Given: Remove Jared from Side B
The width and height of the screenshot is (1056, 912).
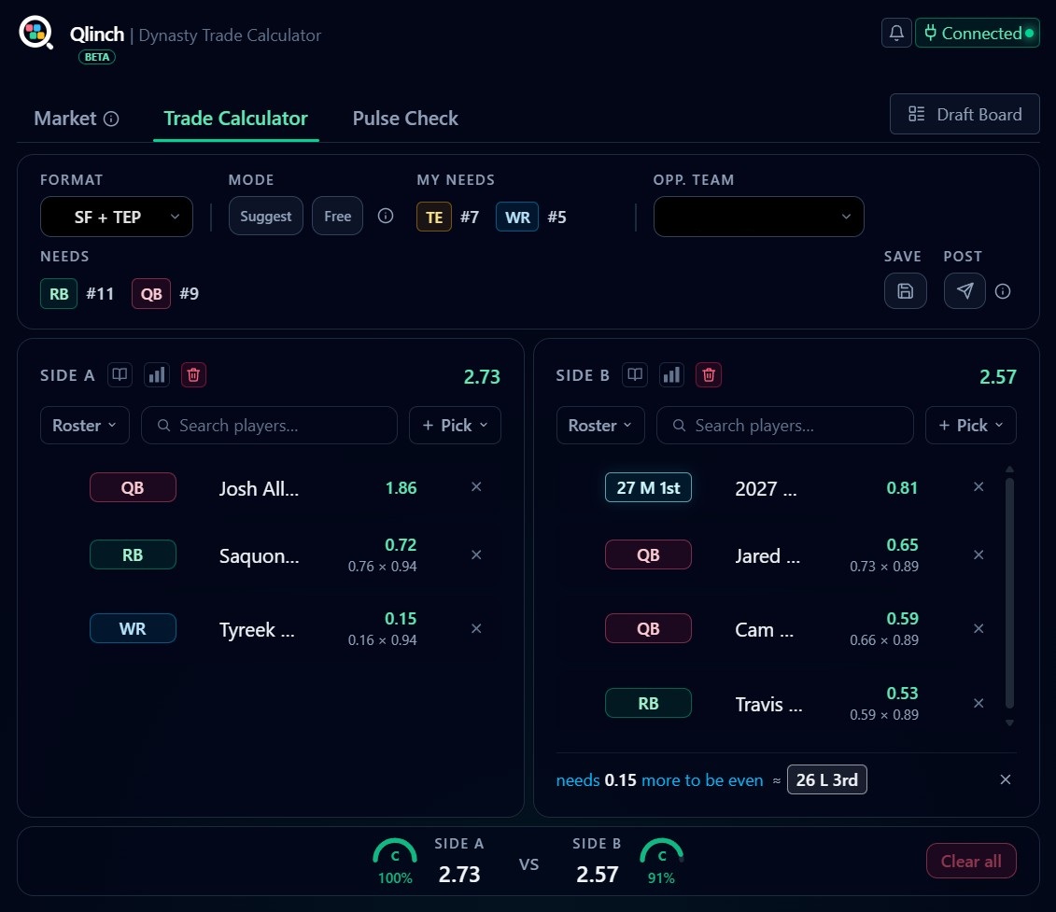Looking at the screenshot, I should 979,555.
